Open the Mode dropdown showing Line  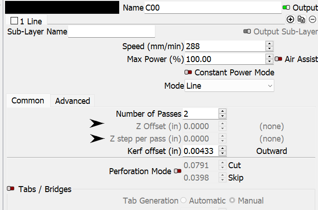[229, 85]
